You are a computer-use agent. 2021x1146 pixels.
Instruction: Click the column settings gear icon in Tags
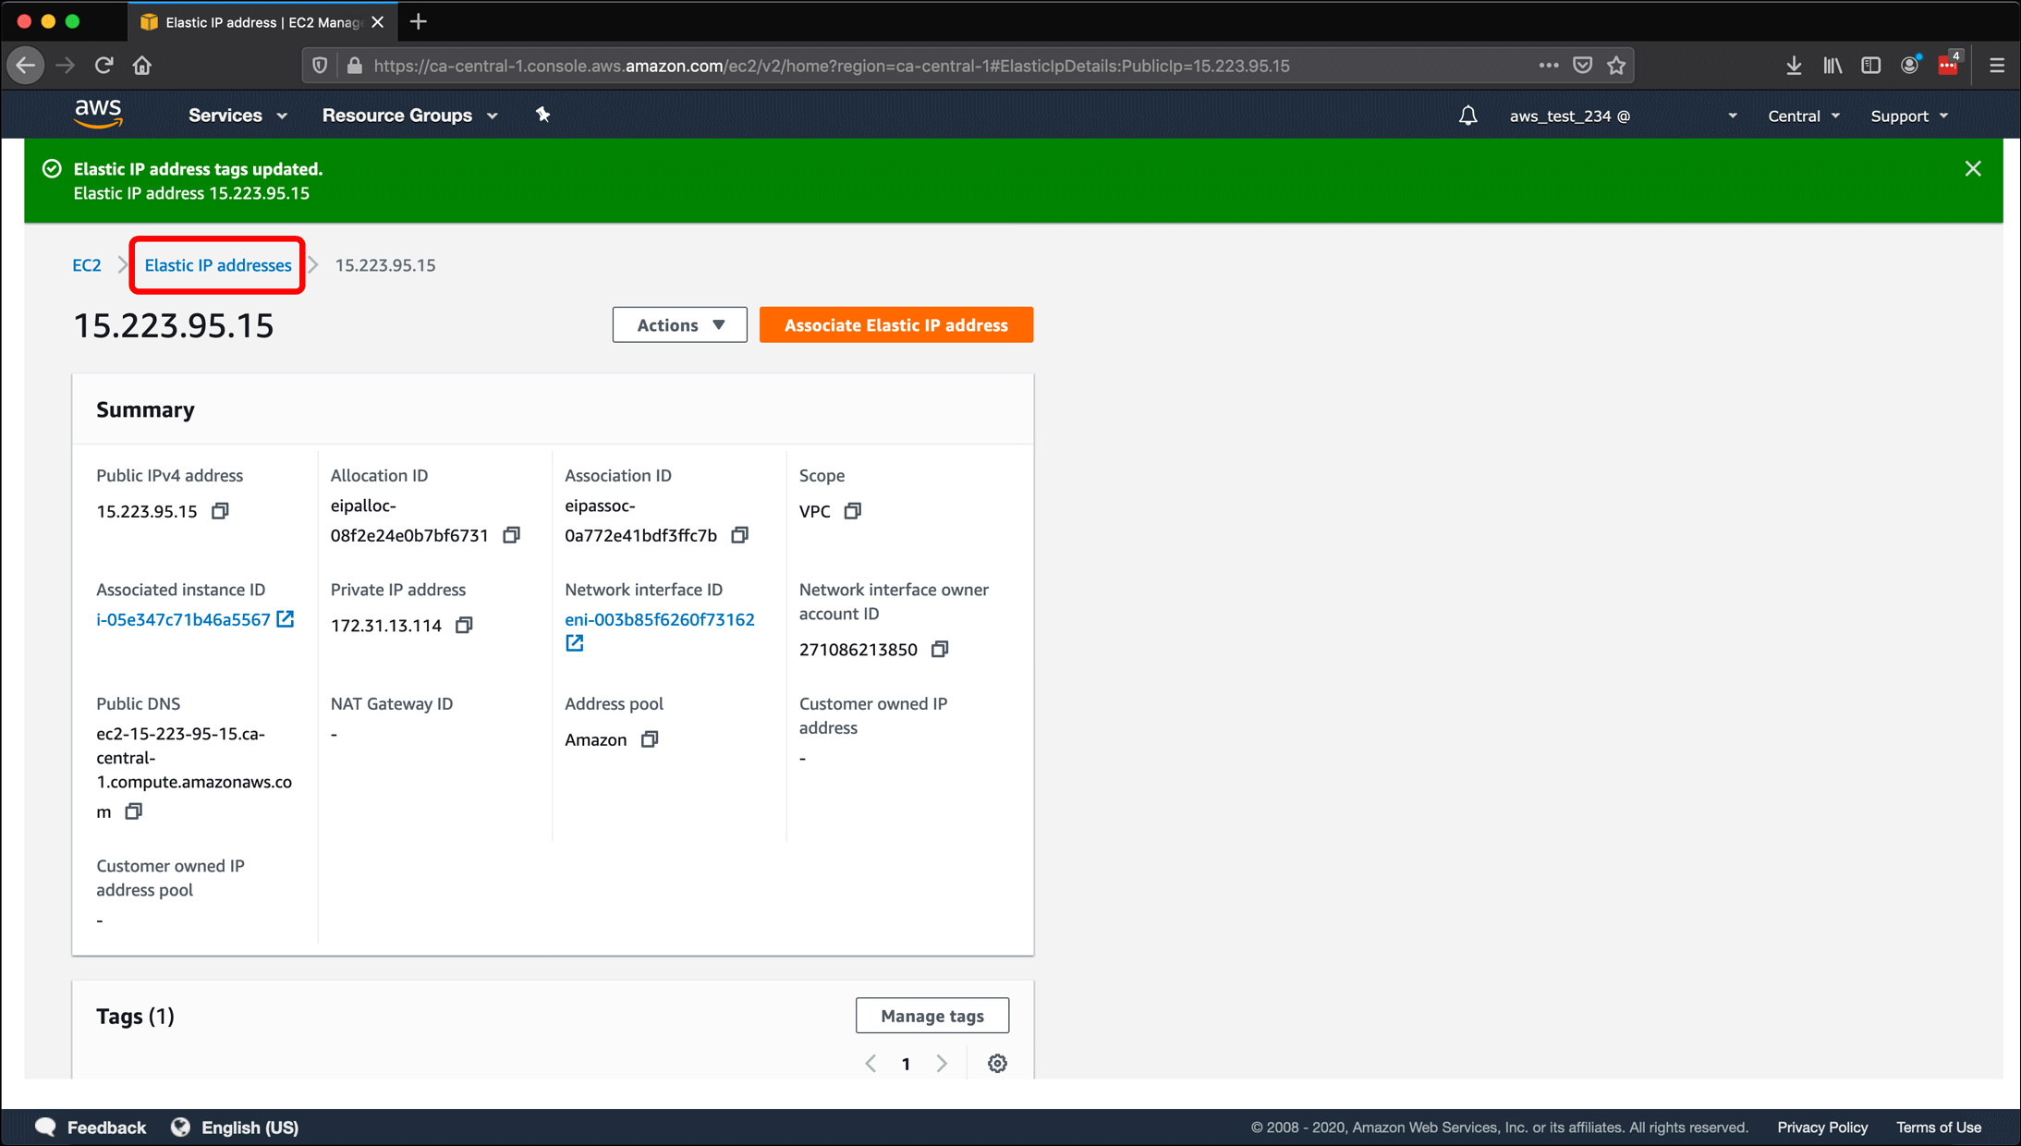(x=998, y=1064)
